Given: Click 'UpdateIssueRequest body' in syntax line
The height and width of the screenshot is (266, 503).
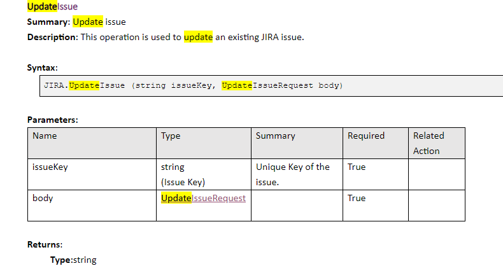Looking at the screenshot, I should click(x=282, y=85).
